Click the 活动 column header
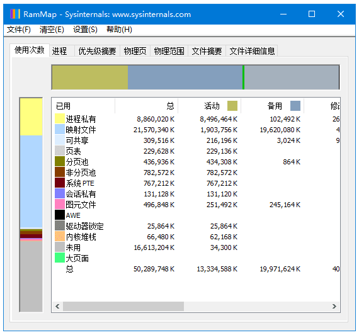 [x=210, y=106]
